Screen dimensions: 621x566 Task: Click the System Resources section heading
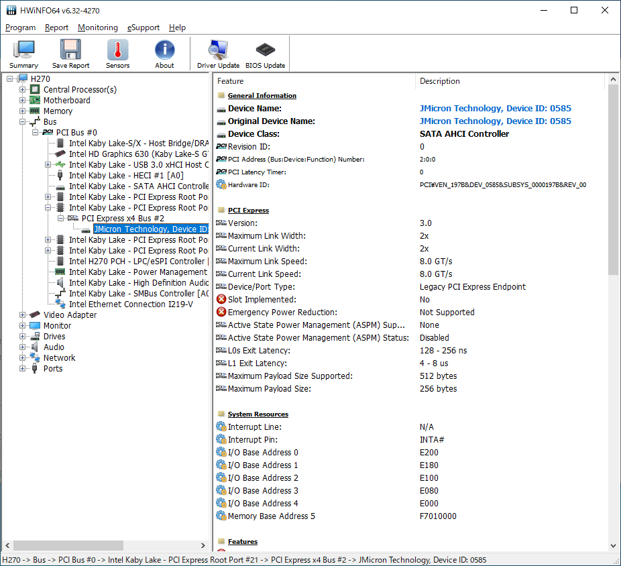click(258, 414)
